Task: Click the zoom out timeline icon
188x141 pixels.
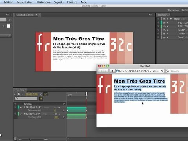Action: point(20,139)
